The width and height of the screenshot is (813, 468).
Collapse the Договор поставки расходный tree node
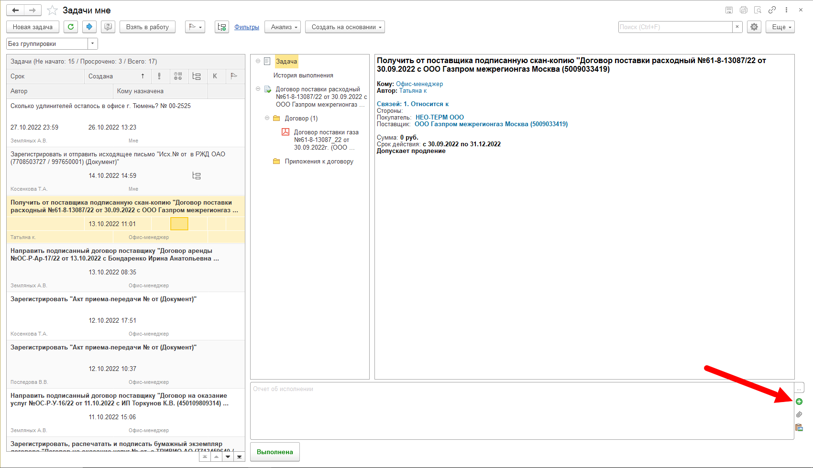point(258,88)
